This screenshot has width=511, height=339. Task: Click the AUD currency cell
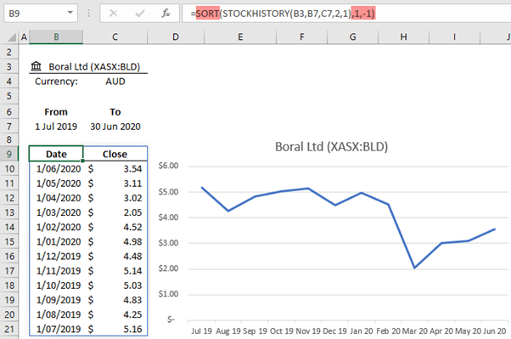coord(115,82)
